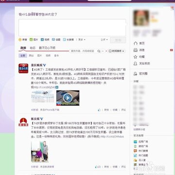The image size is (175, 175).
Task: Open the photo thumbnail in 新京报 post
Action: coord(40,152)
